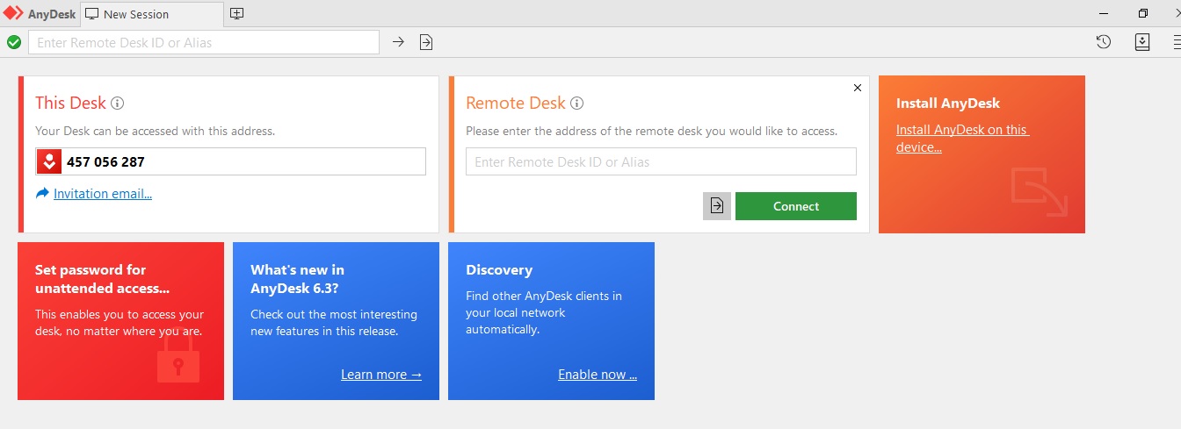Click the green Connect button
This screenshot has width=1181, height=429.
[x=796, y=206]
